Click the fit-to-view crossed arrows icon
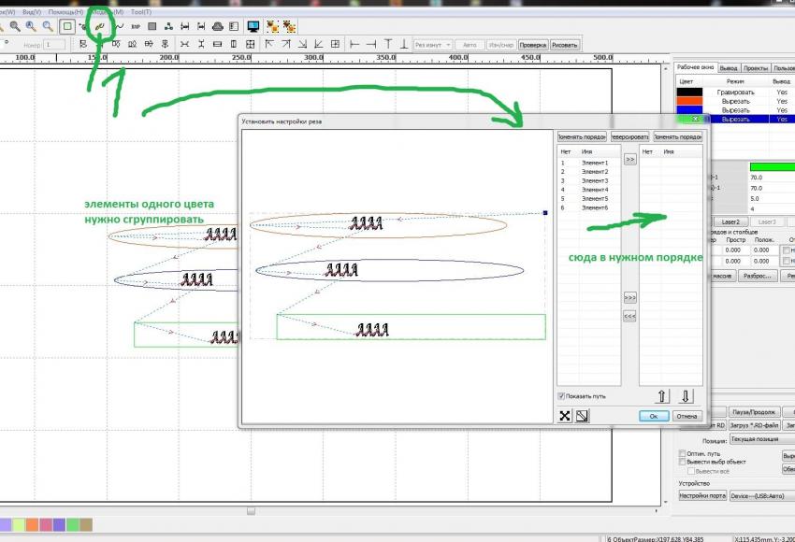Screen dimensions: 795x542 [x=564, y=416]
